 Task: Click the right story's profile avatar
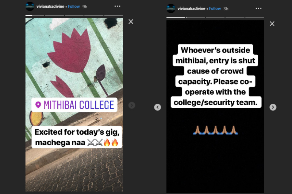tap(171, 8)
